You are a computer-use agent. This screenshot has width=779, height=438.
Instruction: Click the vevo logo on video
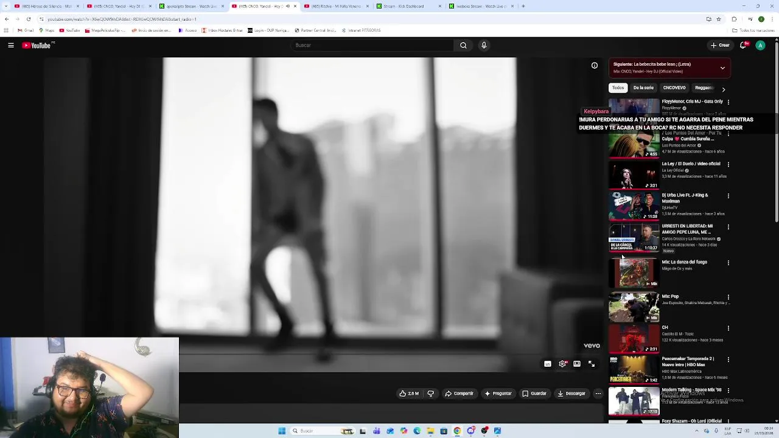[x=592, y=346]
